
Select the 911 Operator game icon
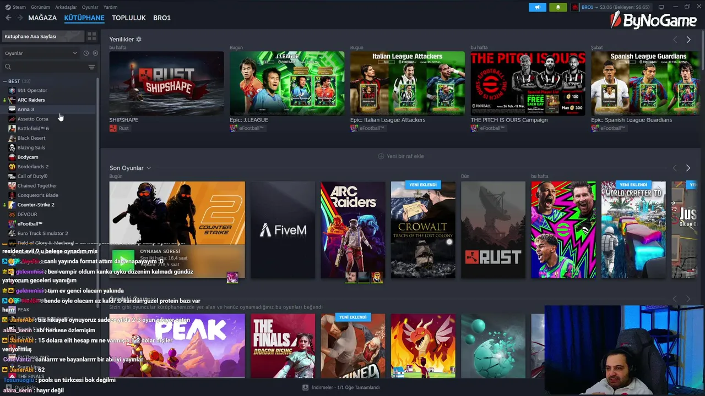click(12, 90)
